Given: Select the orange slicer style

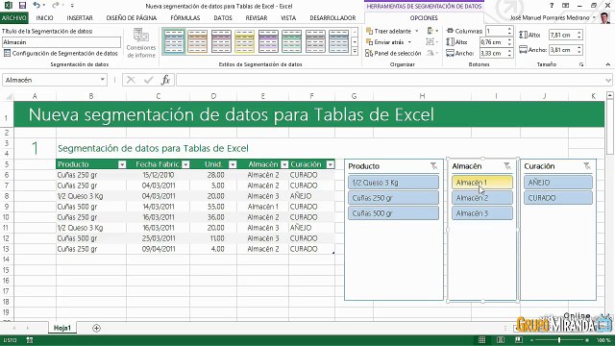Looking at the screenshot, I should 198,41.
